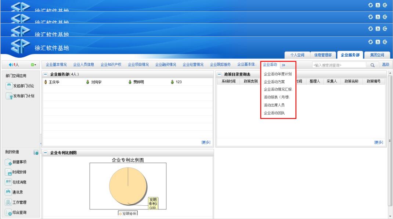Click the 发明专利 legend swatch
This screenshot has width=393, height=219.
120,214
